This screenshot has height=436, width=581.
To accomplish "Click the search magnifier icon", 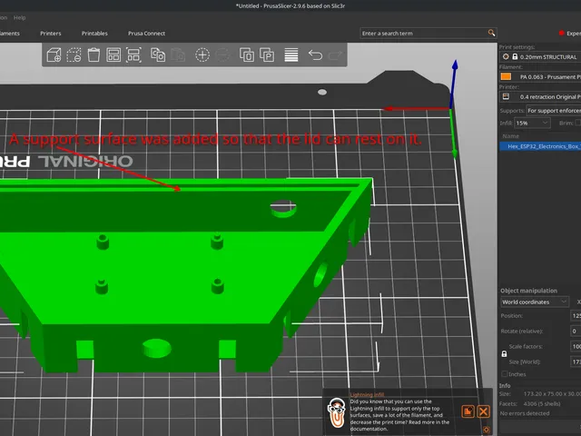I will (x=491, y=33).
